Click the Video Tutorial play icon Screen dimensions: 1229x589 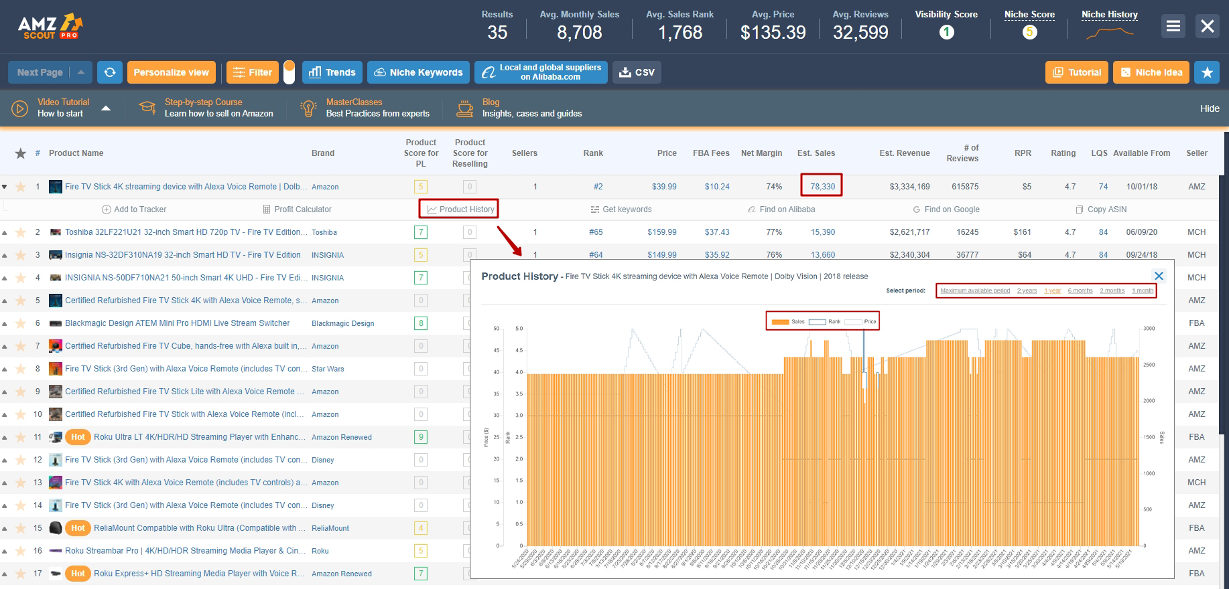(19, 108)
